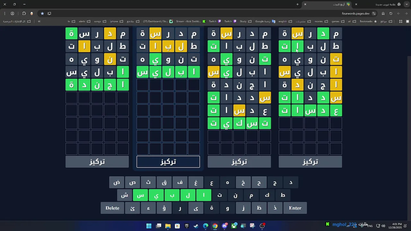411x231 pixels.
Task: Open OBS Studio from the taskbar
Action: [262, 226]
